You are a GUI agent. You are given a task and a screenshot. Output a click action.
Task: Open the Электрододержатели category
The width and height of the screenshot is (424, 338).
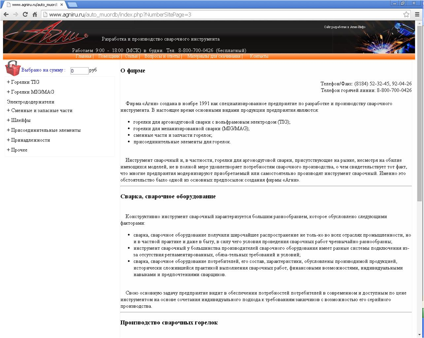(x=31, y=102)
